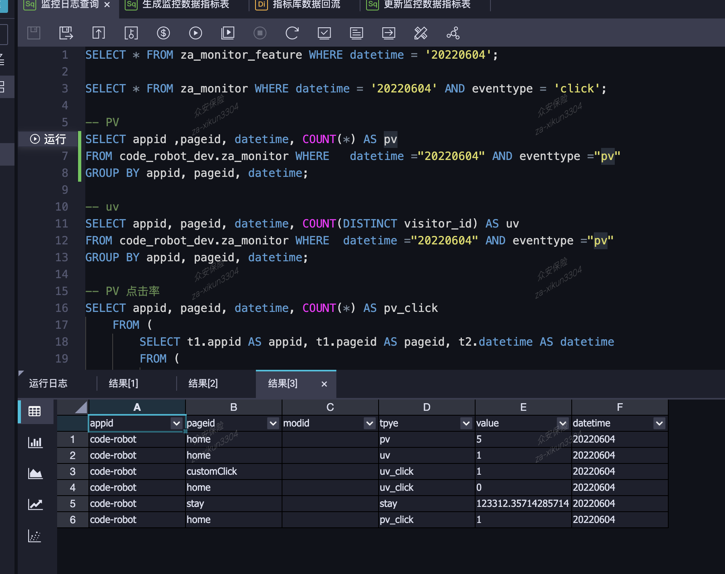Image resolution: width=725 pixels, height=574 pixels.
Task: Select the scatter plot view icon
Action: 35,536
